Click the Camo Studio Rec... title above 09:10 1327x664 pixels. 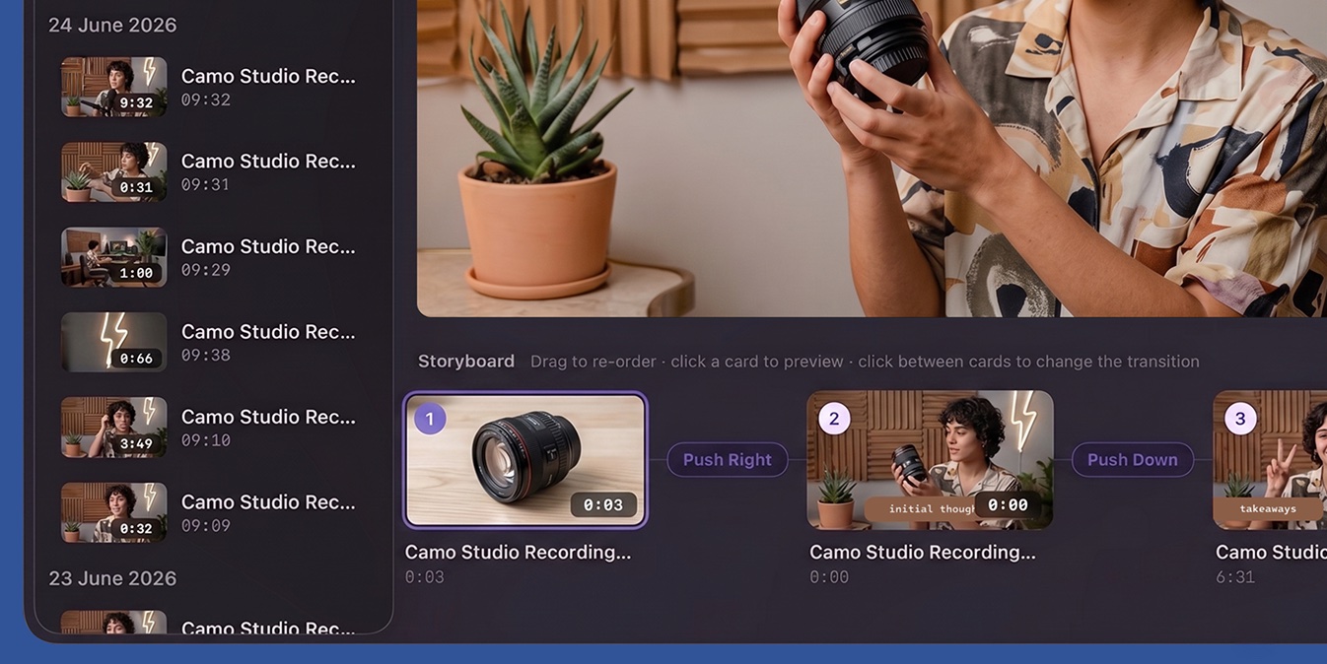268,417
